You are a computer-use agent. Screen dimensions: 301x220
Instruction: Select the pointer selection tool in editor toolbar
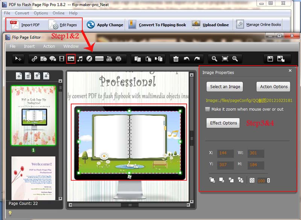(18, 59)
